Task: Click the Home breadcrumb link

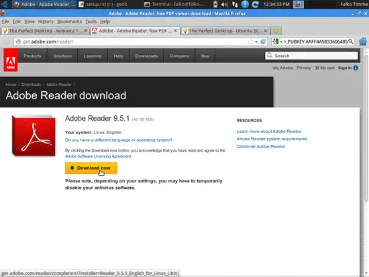Action: click(x=11, y=85)
